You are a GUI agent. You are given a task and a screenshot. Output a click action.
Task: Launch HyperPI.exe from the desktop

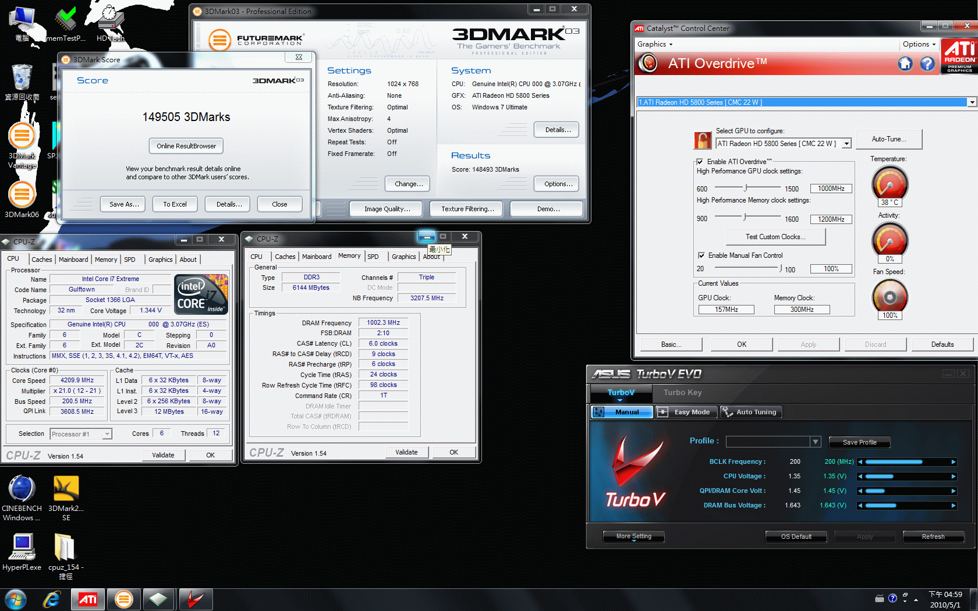click(22, 552)
